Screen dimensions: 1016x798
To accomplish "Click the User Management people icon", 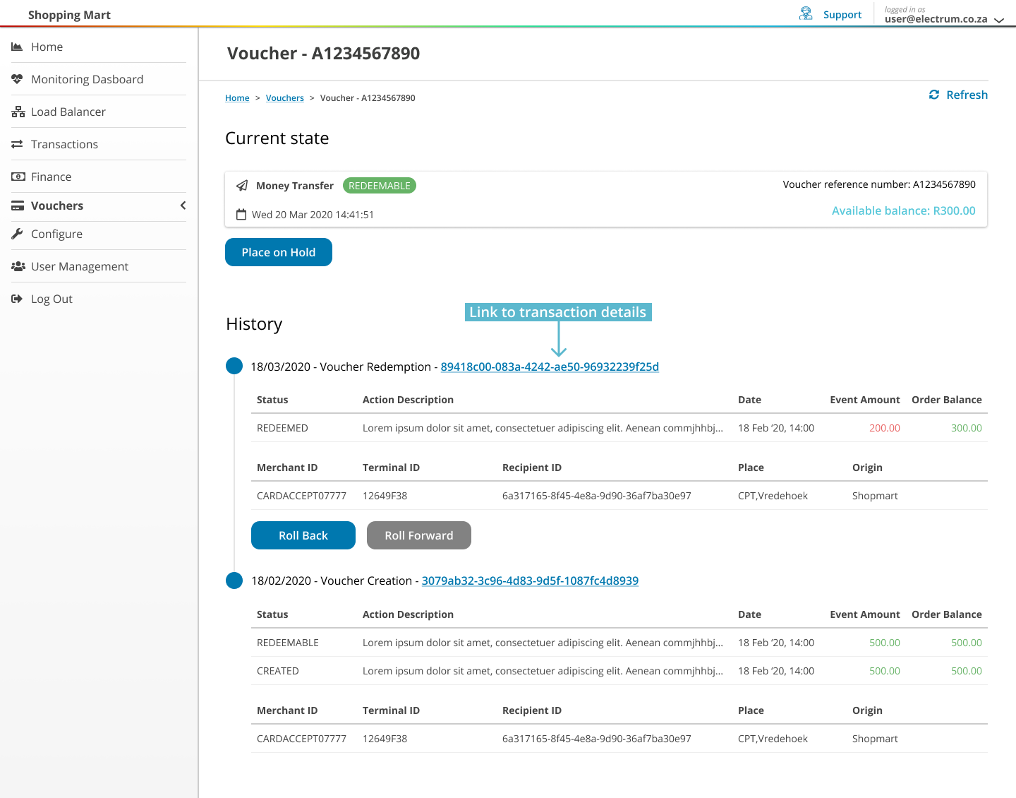I will coord(18,266).
